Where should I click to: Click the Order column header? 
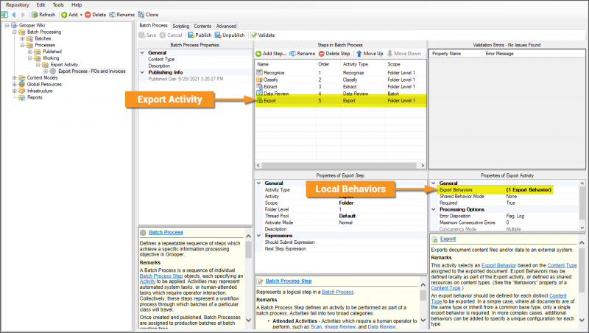click(x=324, y=64)
